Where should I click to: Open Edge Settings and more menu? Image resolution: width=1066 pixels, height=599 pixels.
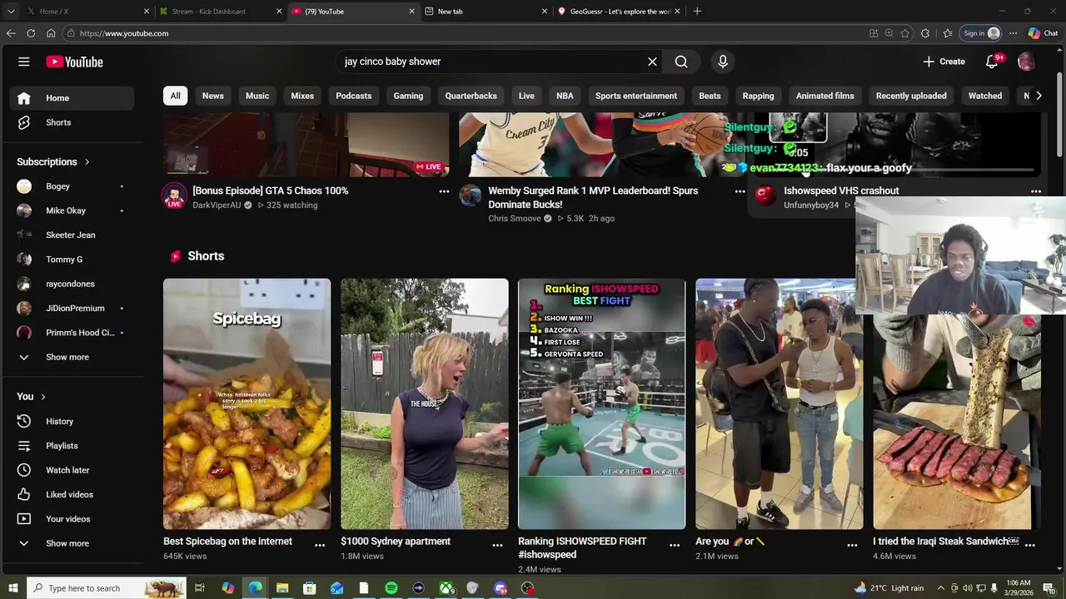[x=1013, y=33]
